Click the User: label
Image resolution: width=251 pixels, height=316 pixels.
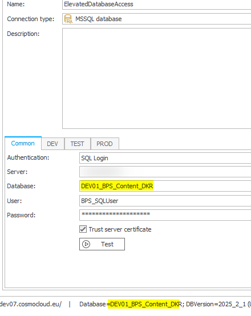14,201
